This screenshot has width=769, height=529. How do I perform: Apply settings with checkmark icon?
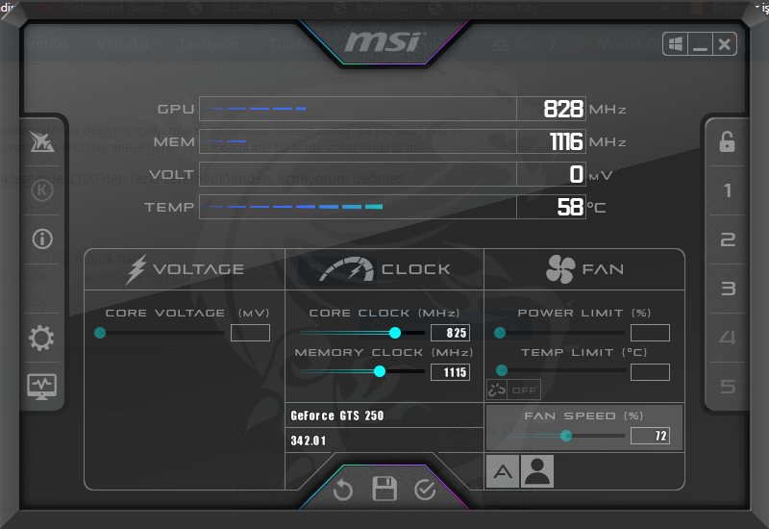click(x=425, y=490)
